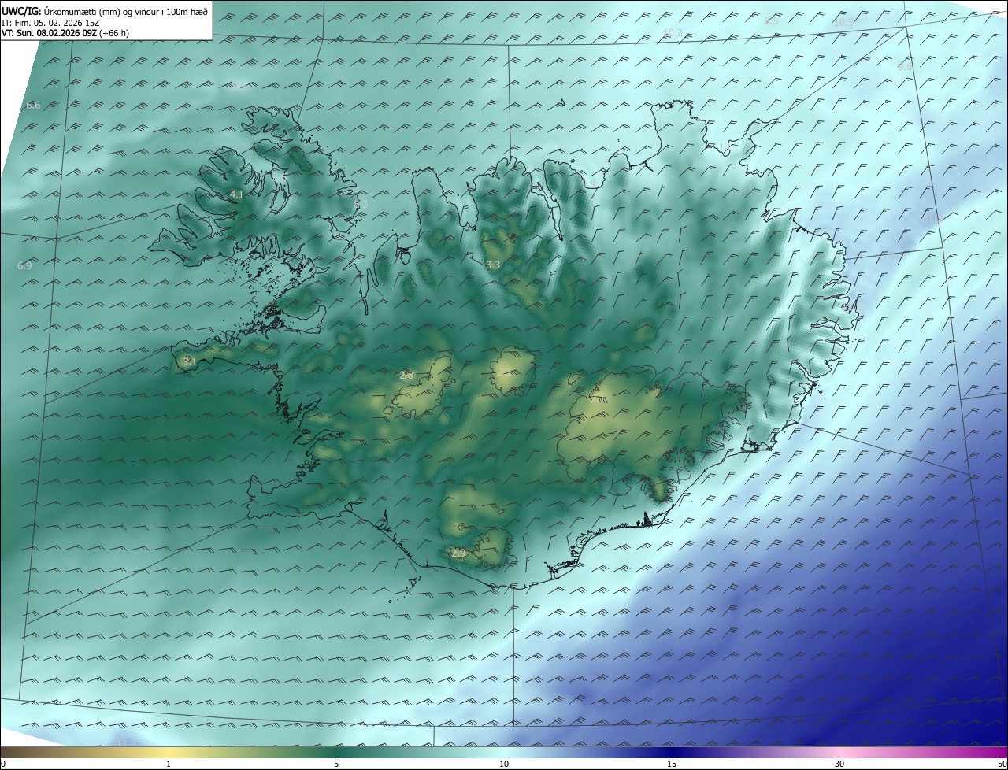Click the 3.3 precipitation value label
The width and height of the screenshot is (1008, 770).
point(493,265)
